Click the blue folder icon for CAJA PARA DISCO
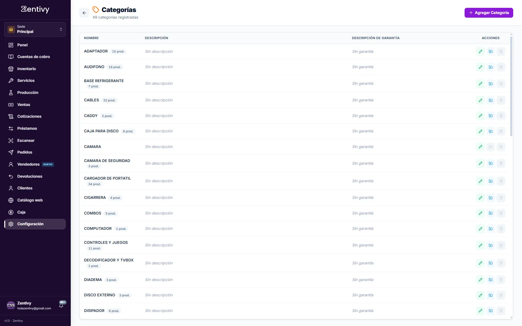Screen dimensions: 522x326 [x=491, y=131]
